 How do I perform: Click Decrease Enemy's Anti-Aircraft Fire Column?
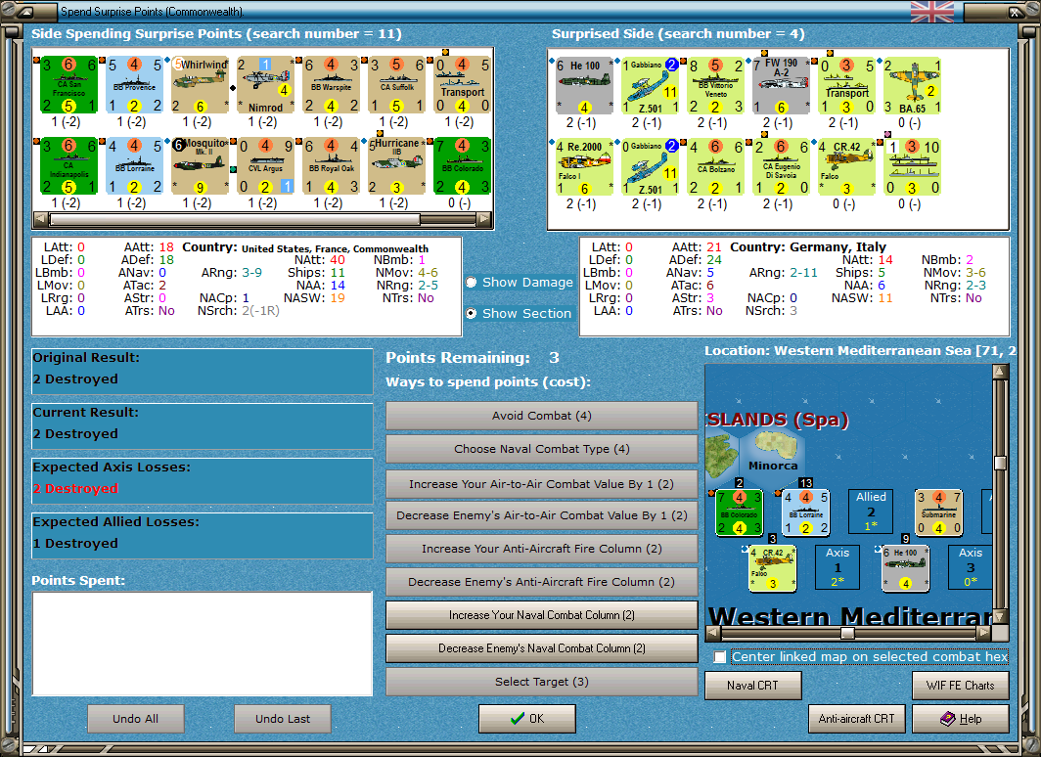[x=542, y=582]
